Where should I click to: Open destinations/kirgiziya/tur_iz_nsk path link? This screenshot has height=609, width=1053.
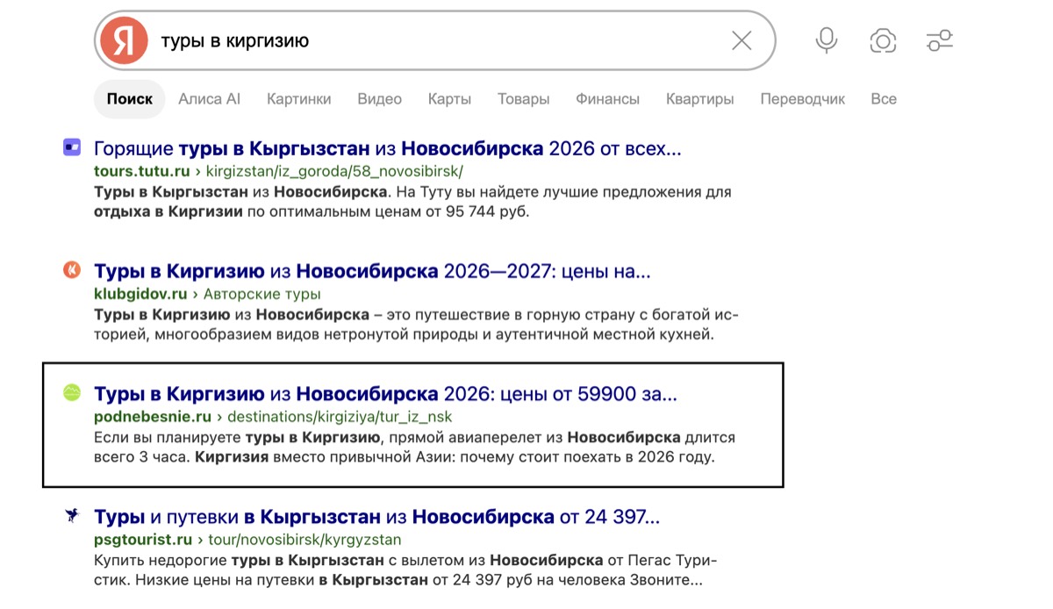pyautogui.click(x=340, y=417)
